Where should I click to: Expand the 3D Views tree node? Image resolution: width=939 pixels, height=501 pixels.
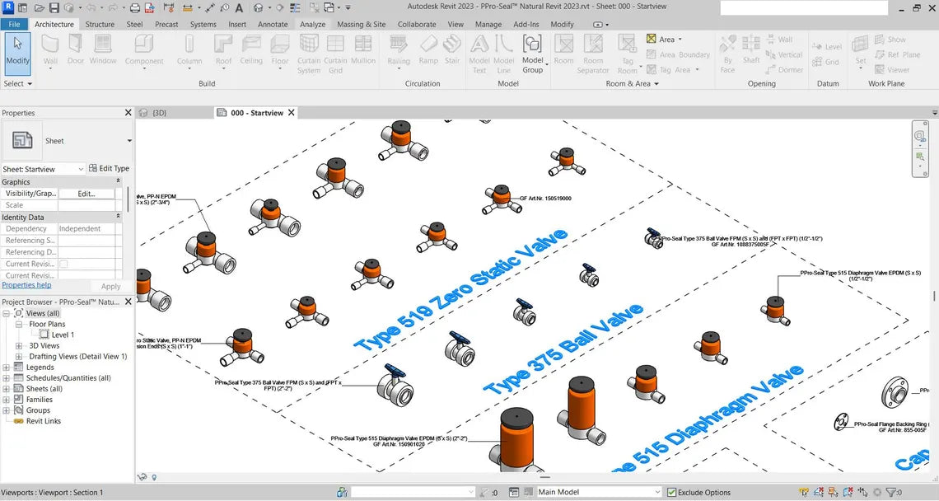point(19,346)
